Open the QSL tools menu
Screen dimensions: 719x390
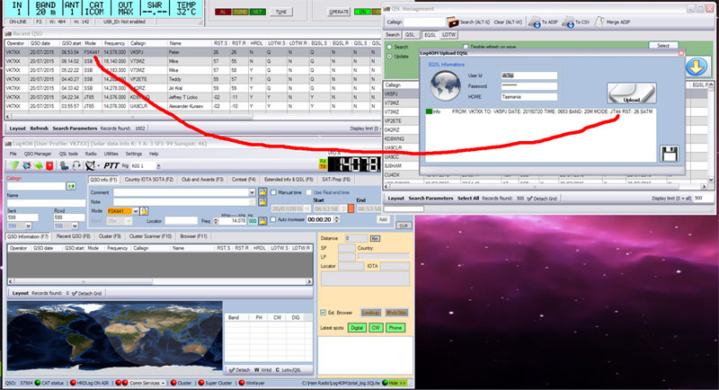[69, 154]
